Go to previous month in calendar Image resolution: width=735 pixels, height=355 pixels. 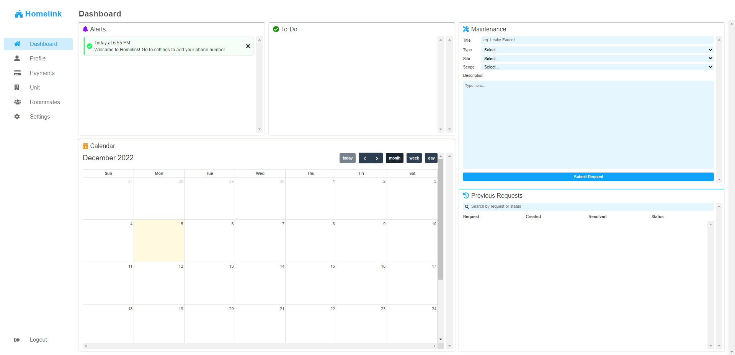click(365, 158)
